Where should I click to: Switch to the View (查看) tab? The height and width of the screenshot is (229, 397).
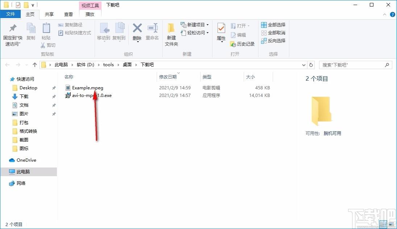69,14
